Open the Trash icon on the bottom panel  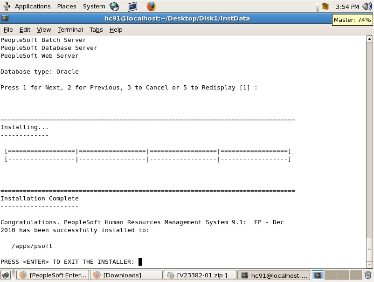[x=368, y=275]
